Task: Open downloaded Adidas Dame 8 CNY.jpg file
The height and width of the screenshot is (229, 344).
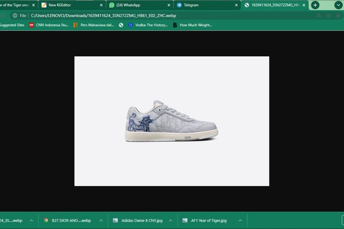Action: coord(139,220)
